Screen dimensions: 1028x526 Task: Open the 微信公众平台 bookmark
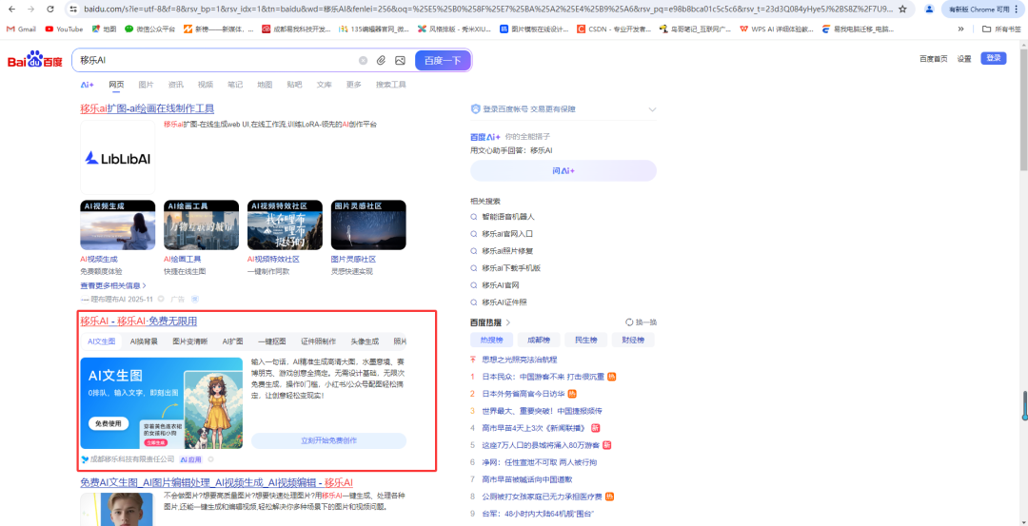(150, 29)
